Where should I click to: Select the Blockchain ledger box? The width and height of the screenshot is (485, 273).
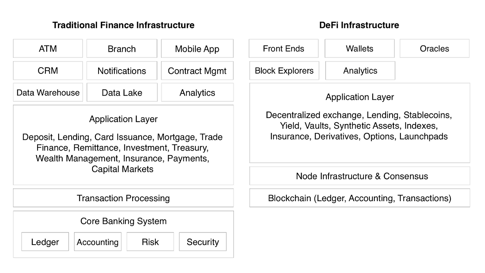click(x=360, y=198)
